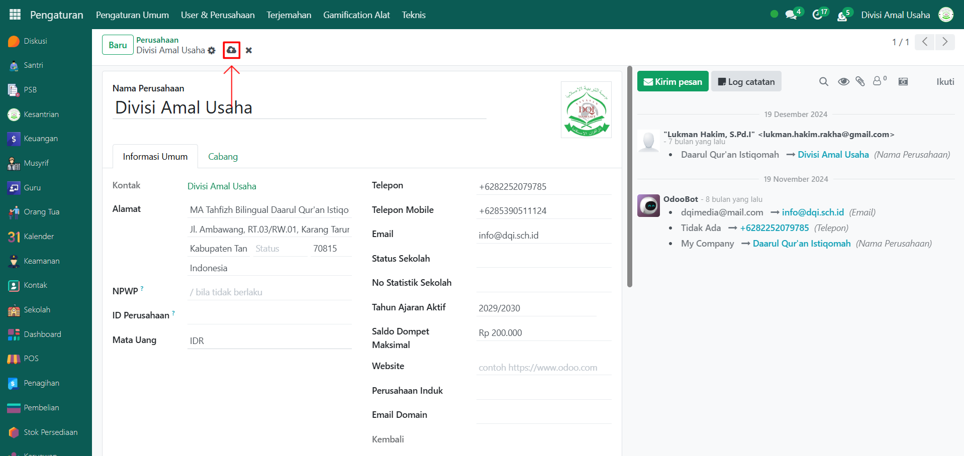Open the Terjemahan menu
964x456 pixels.
tap(288, 15)
